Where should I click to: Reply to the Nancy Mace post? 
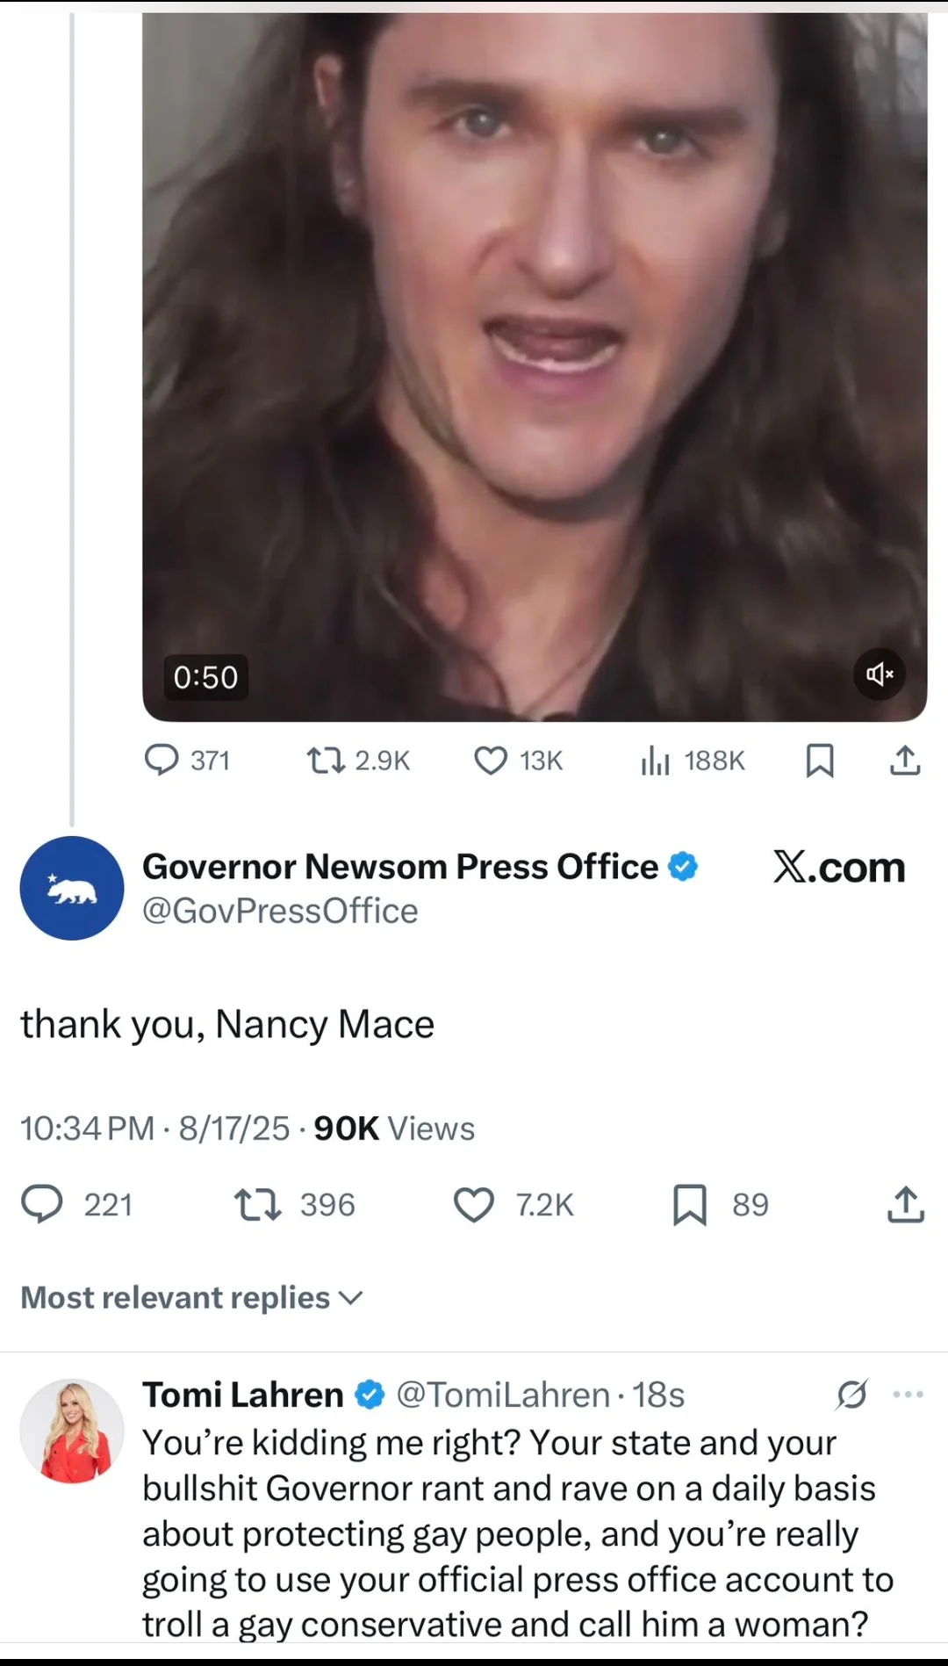coord(77,1205)
